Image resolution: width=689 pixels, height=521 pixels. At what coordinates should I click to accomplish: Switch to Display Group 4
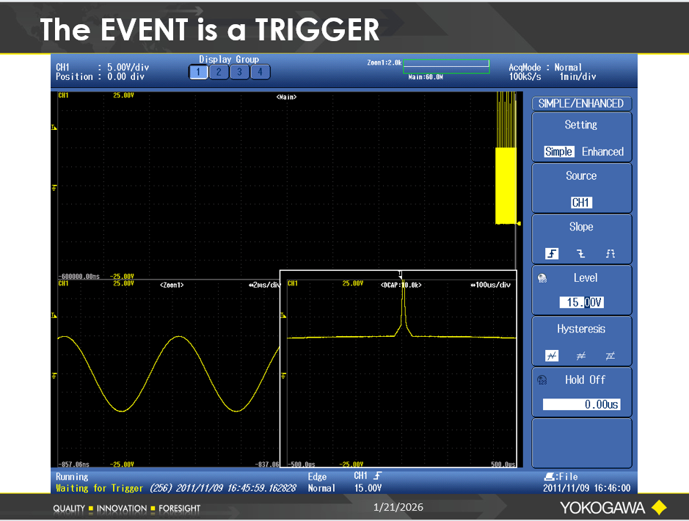click(260, 72)
